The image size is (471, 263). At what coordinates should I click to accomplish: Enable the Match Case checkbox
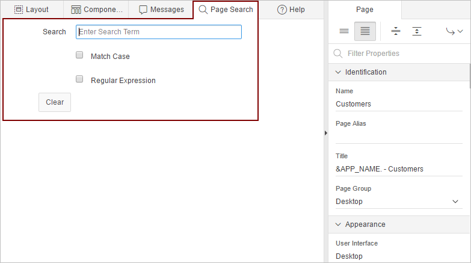[79, 55]
